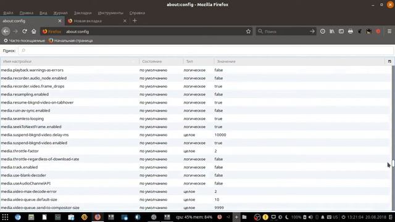Screen dimensions: 395x222
Task: Open the home page with the house icon
Action: coord(34,31)
